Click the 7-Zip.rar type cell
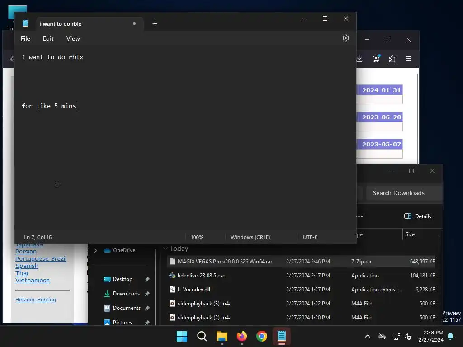 click(361, 262)
